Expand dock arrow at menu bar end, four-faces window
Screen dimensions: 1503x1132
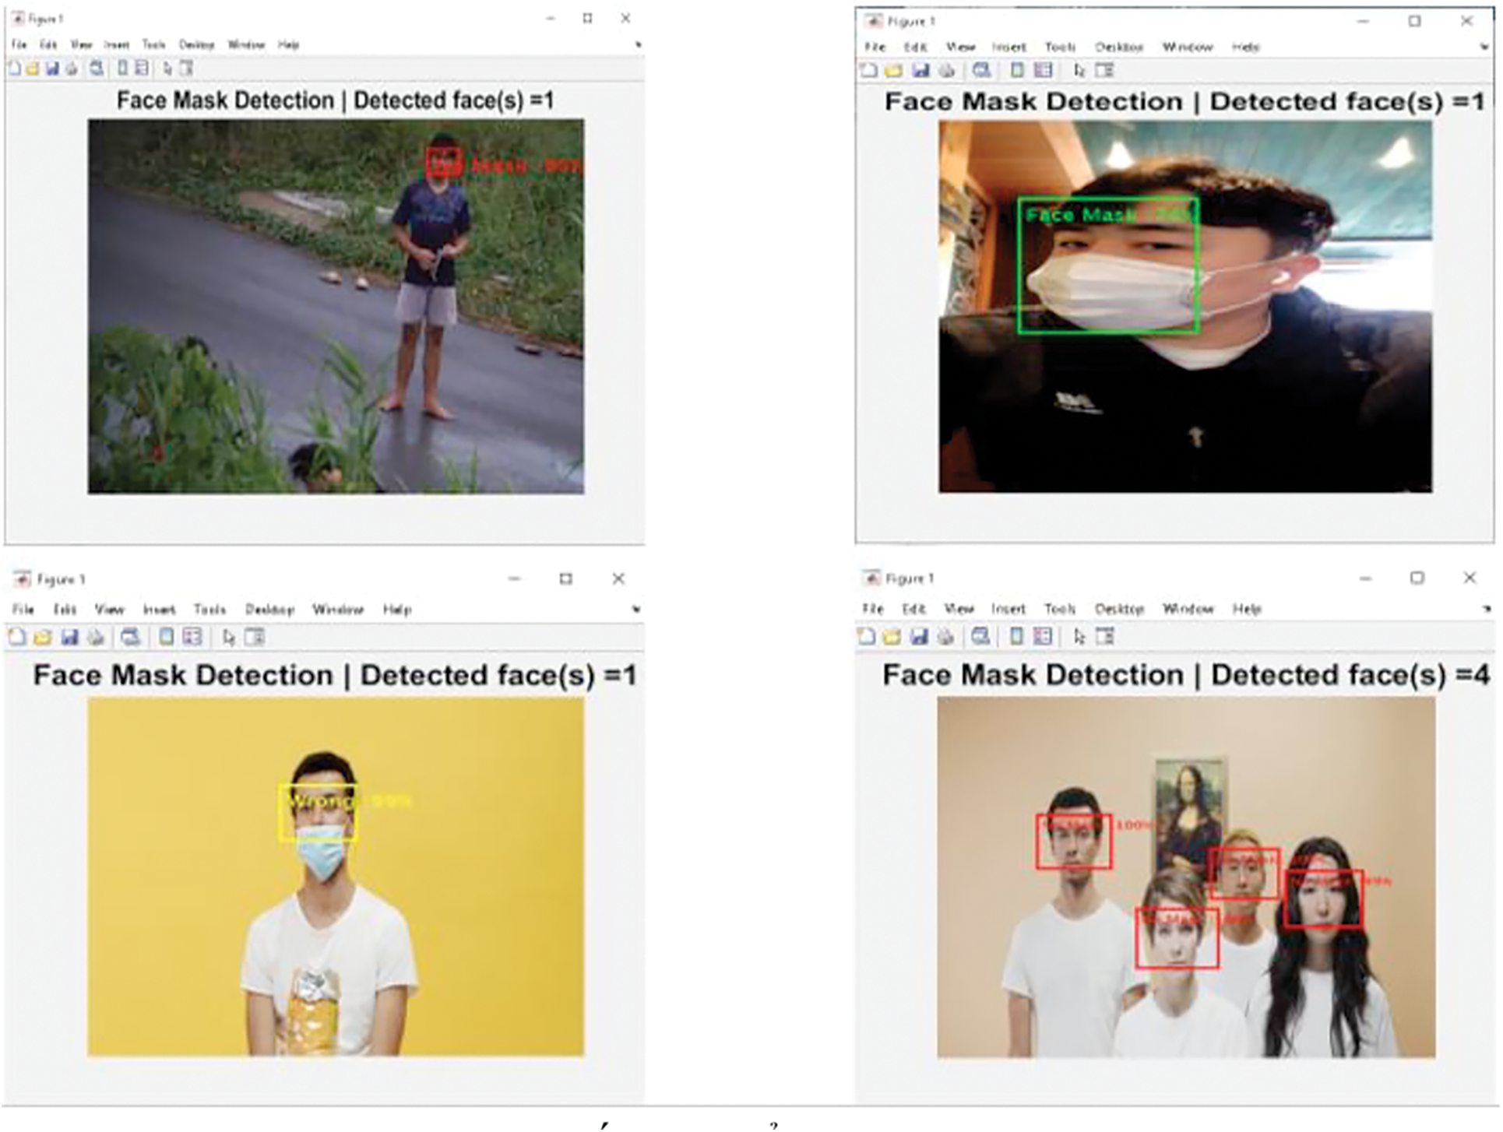tap(1487, 609)
